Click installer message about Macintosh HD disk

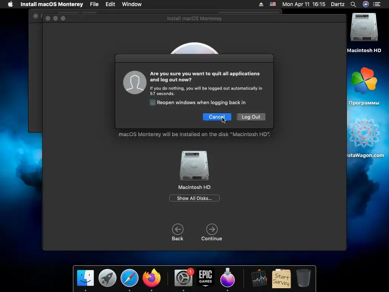point(194,134)
